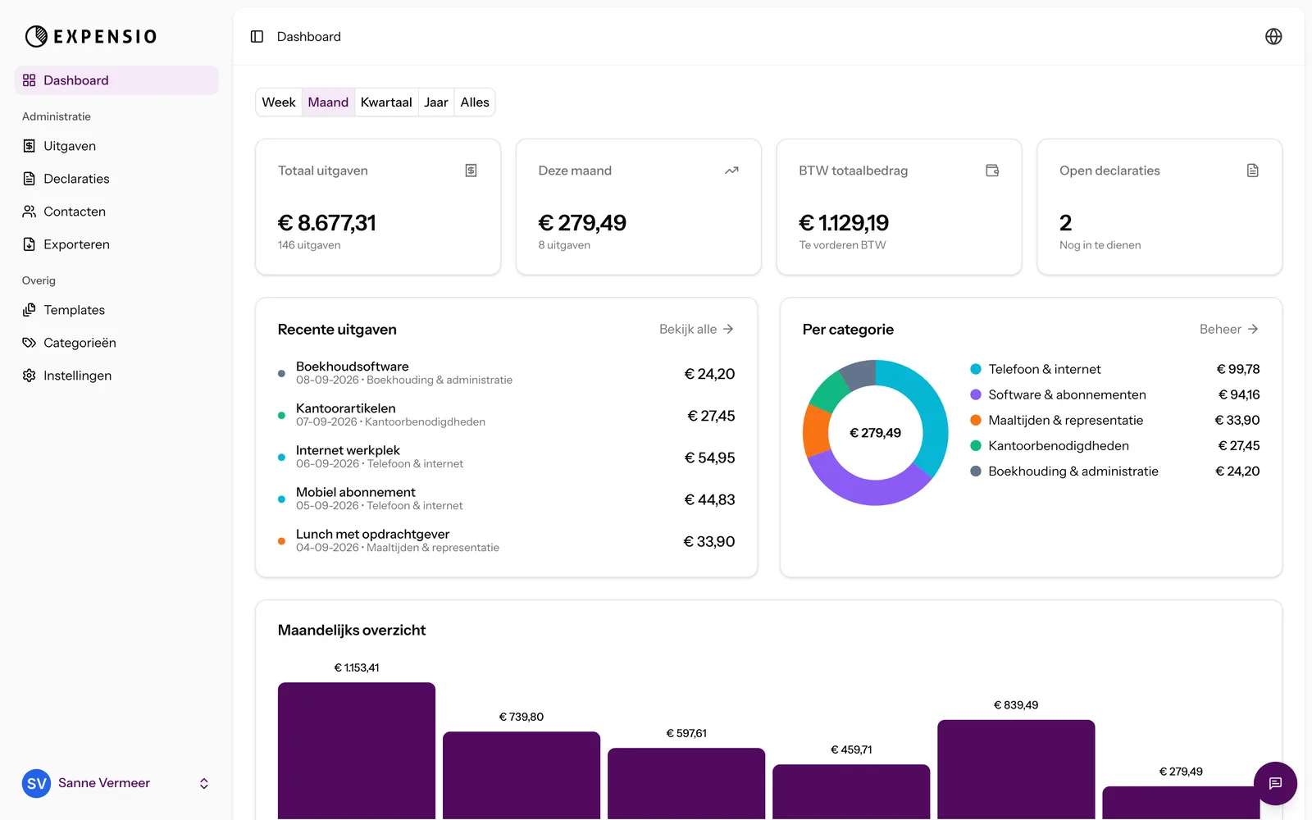Click the Templates copy icon
Screen dimensions: 1312x820
pyautogui.click(x=30, y=310)
